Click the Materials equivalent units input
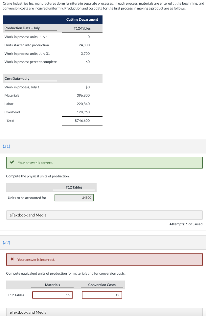 point(52,295)
